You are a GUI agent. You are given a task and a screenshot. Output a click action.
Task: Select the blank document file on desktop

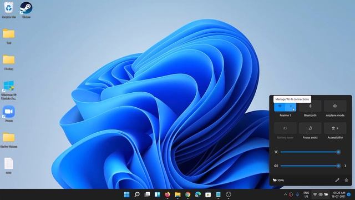pos(9,166)
